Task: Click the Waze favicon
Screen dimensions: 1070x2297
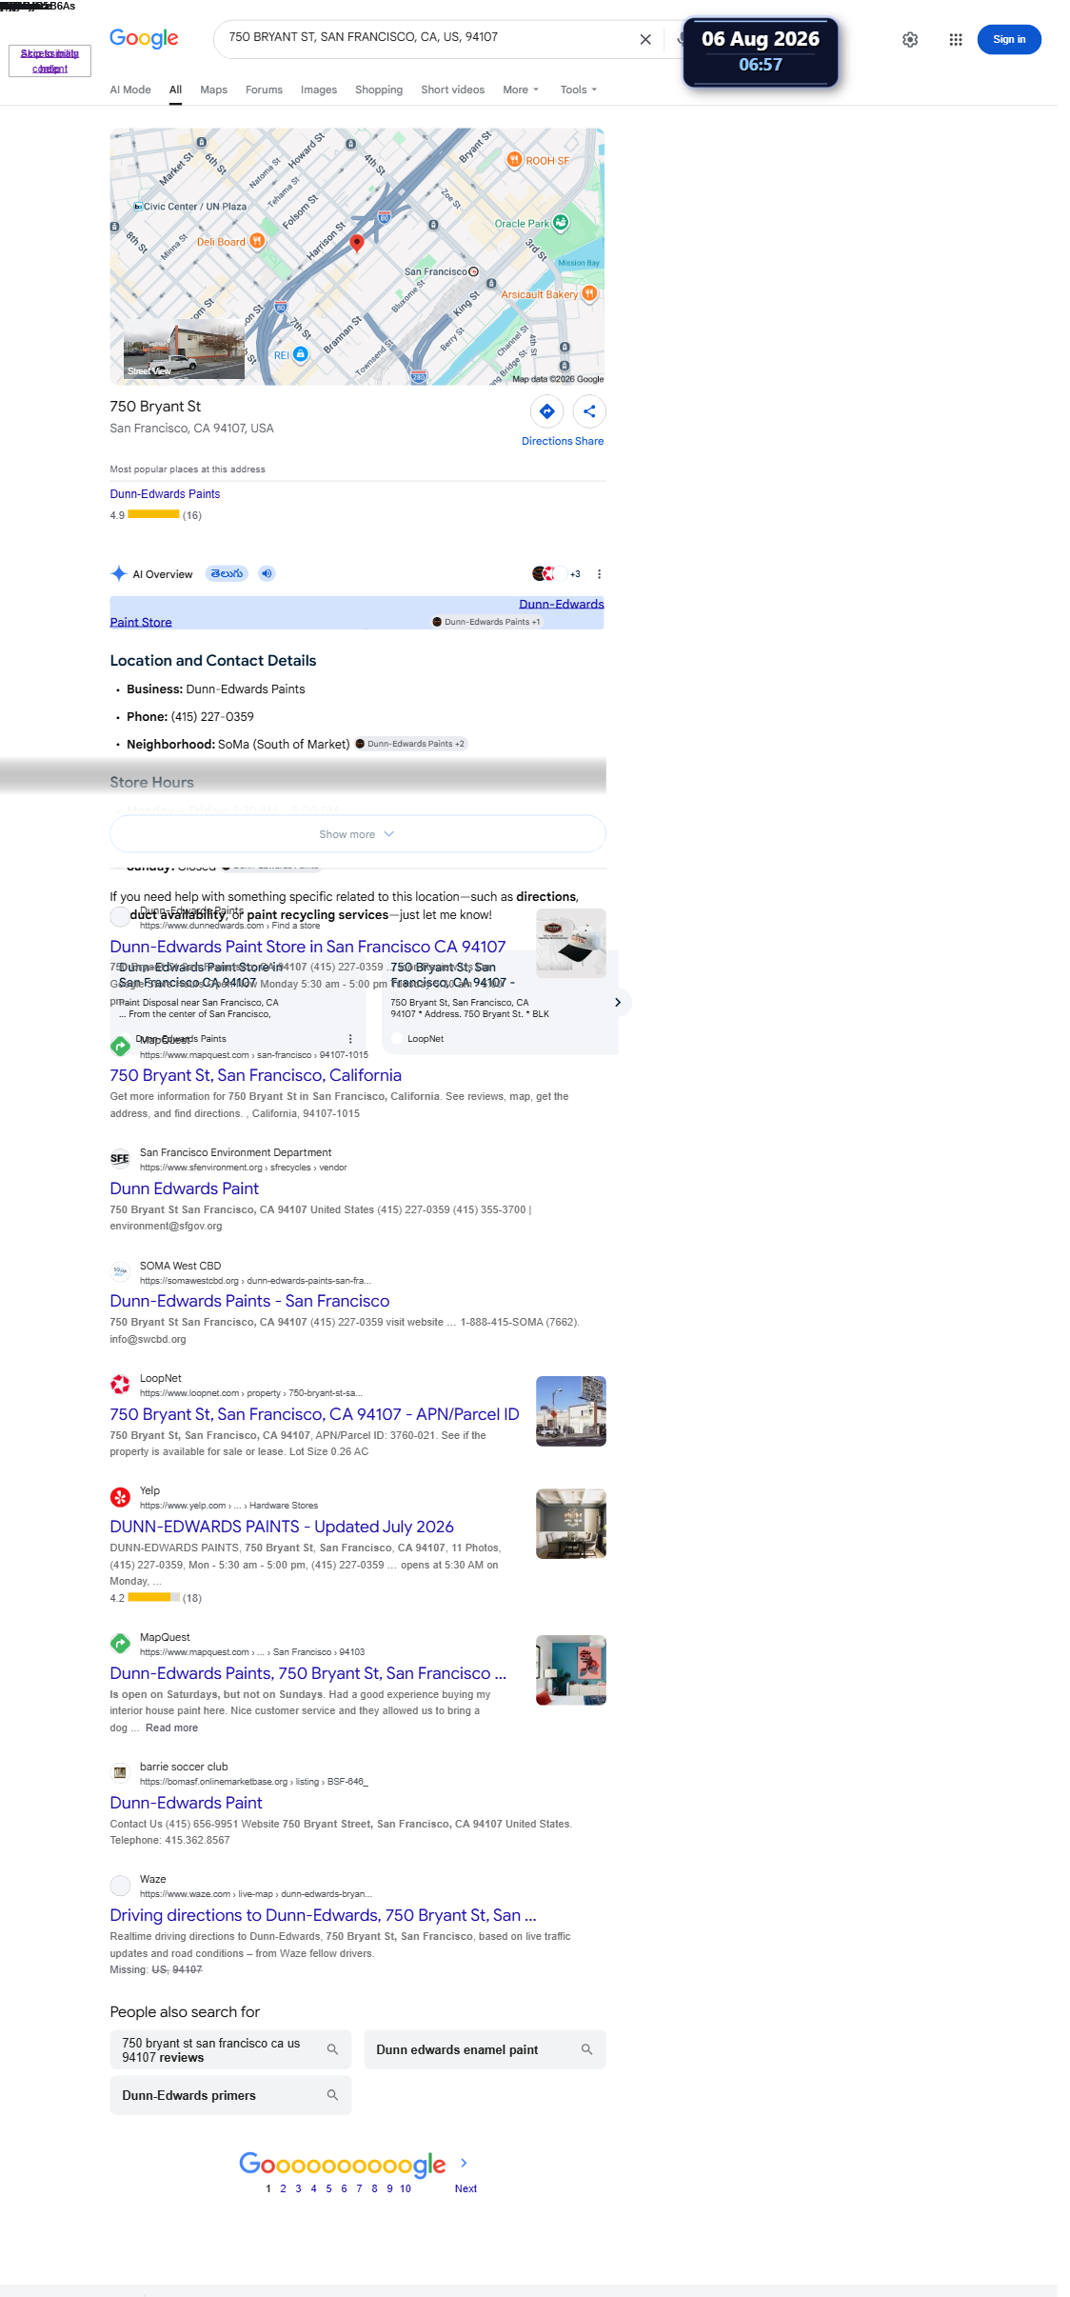Action: tap(120, 1886)
